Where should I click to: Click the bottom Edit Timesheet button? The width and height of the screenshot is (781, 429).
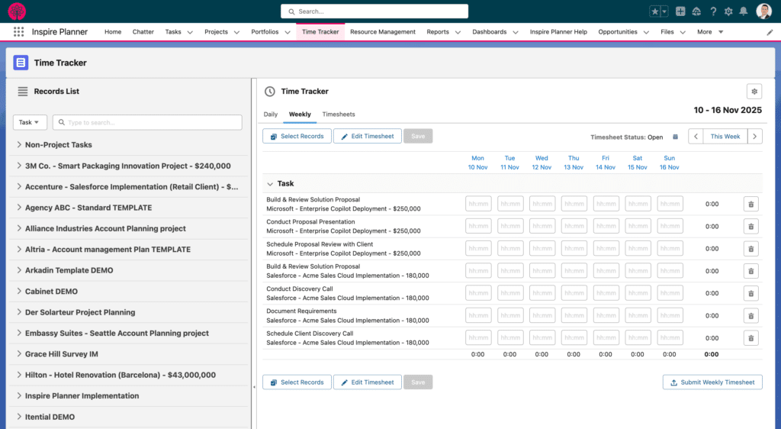coord(368,382)
